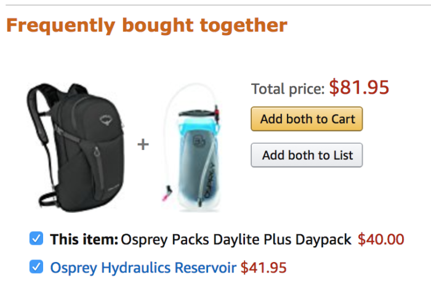Uncheck the Osprey Hydraulics Reservoir checkbox
This screenshot has width=431, height=305.
(x=36, y=267)
